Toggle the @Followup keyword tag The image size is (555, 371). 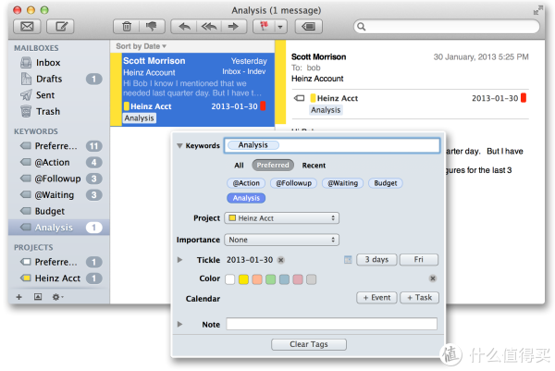click(295, 183)
